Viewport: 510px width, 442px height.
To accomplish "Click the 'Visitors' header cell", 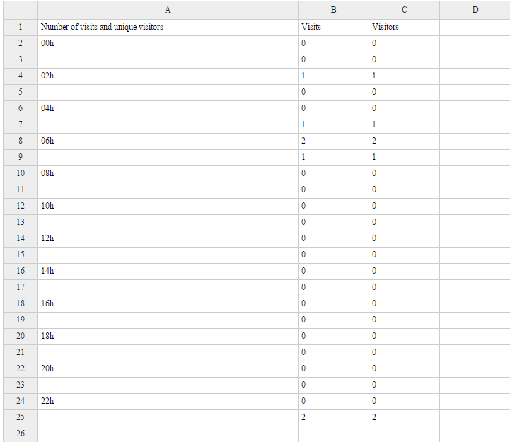I will pyautogui.click(x=405, y=28).
